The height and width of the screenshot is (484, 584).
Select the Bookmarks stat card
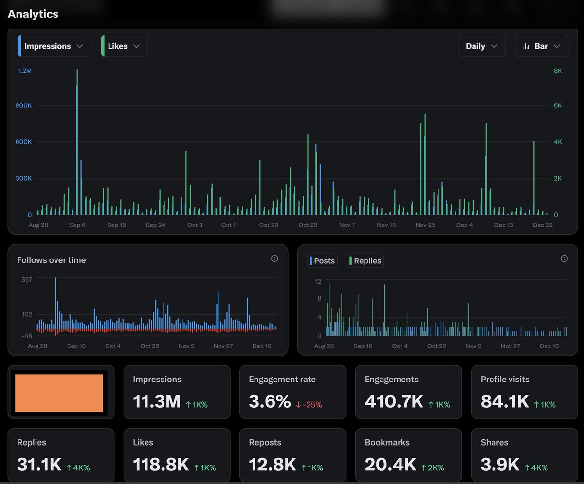tap(408, 455)
